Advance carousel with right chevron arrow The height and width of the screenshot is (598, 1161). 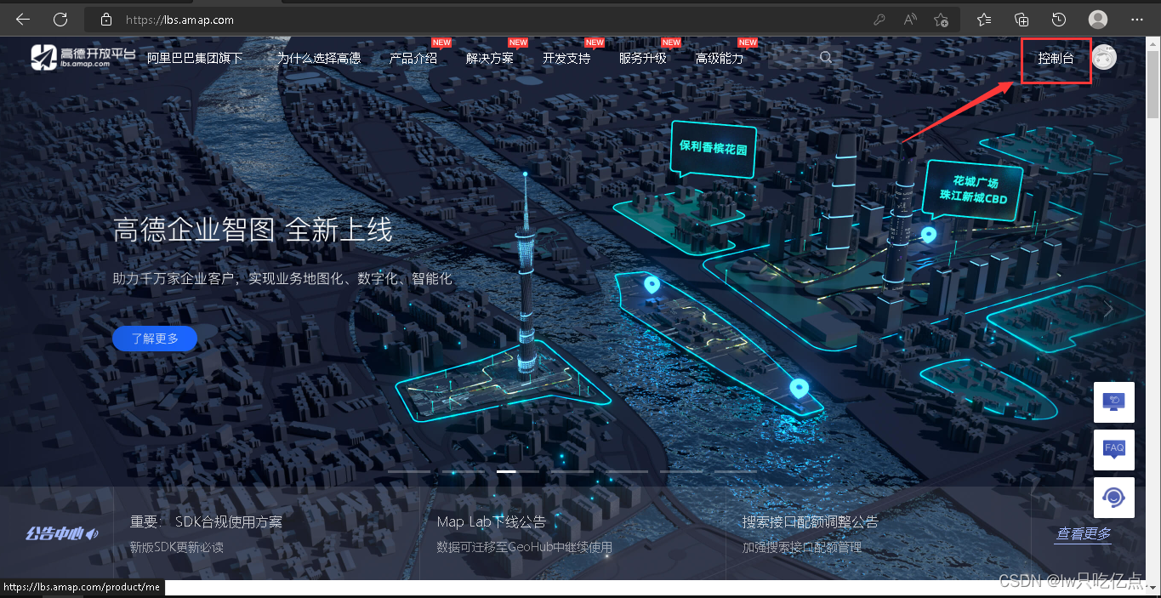[1107, 310]
